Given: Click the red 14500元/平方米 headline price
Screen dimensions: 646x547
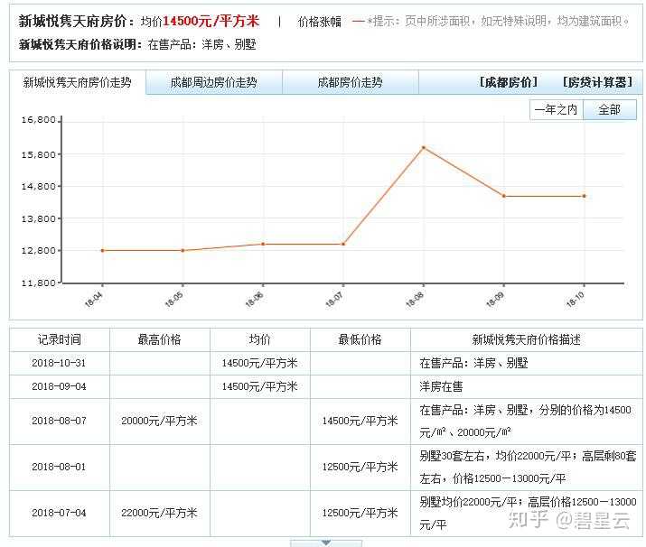Looking at the screenshot, I should point(211,21).
